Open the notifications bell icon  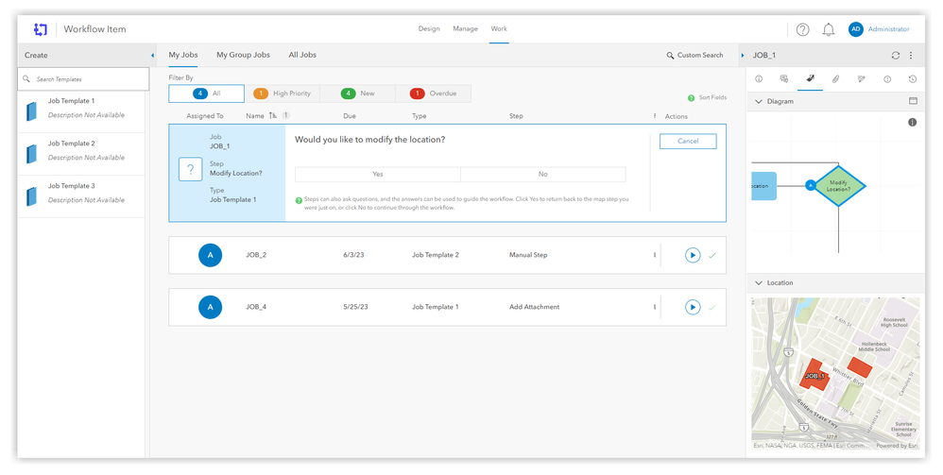828,29
